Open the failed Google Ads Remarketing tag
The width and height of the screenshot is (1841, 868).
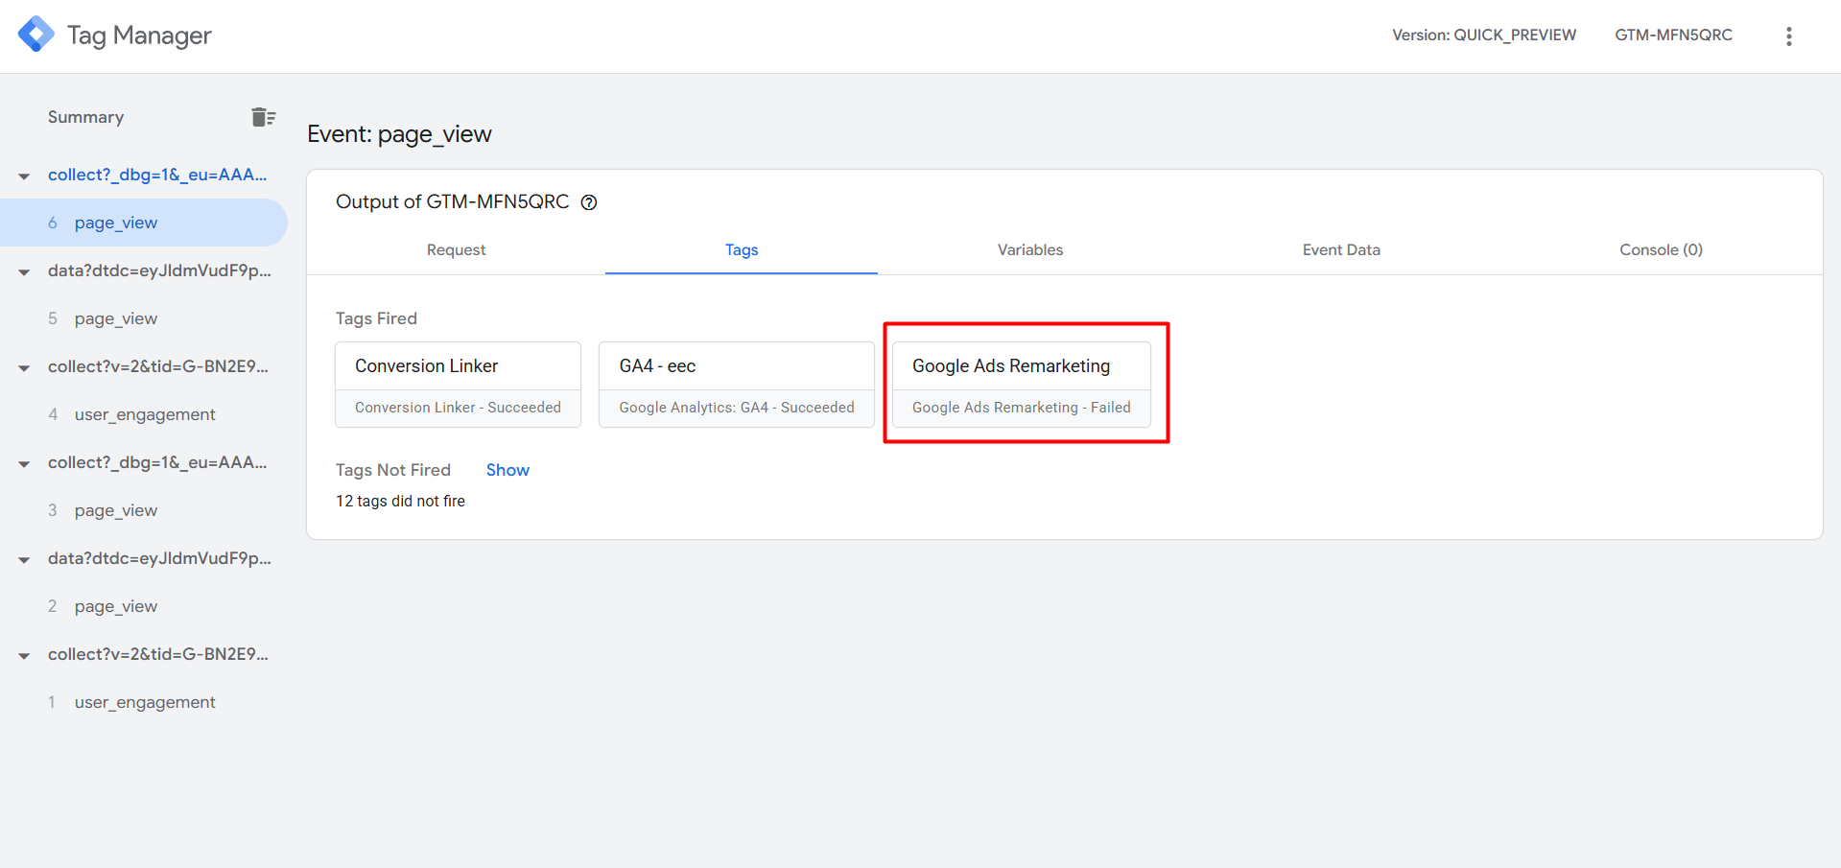1021,384
